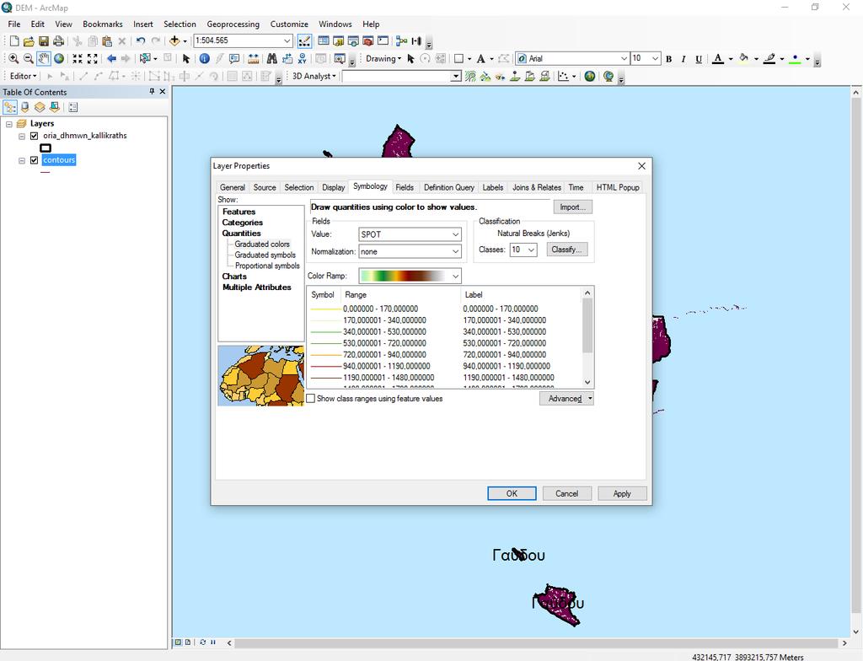
Task: Click the Classify button
Action: tap(567, 250)
